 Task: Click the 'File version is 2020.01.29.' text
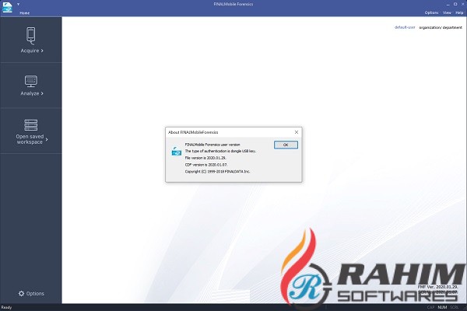pyautogui.click(x=205, y=158)
